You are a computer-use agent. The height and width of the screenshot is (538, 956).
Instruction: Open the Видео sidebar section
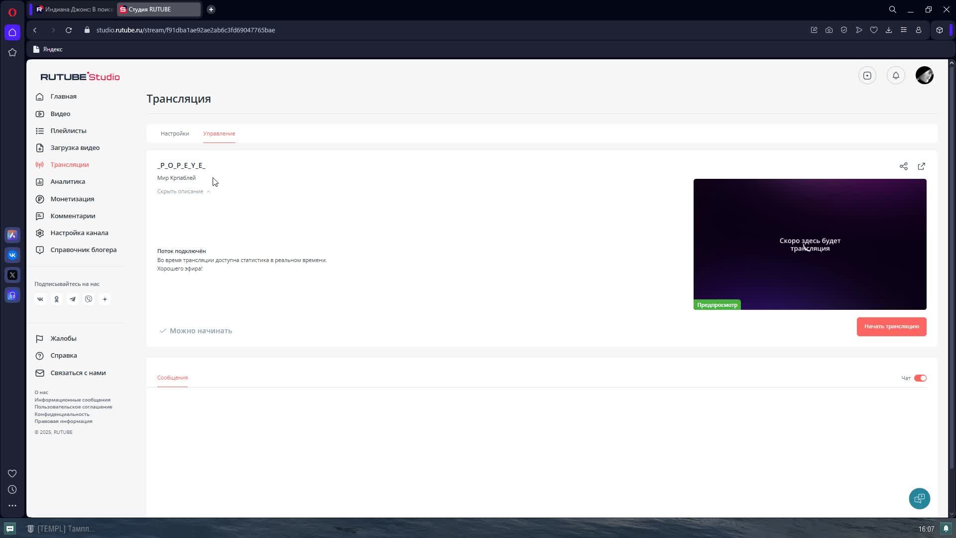point(53,114)
